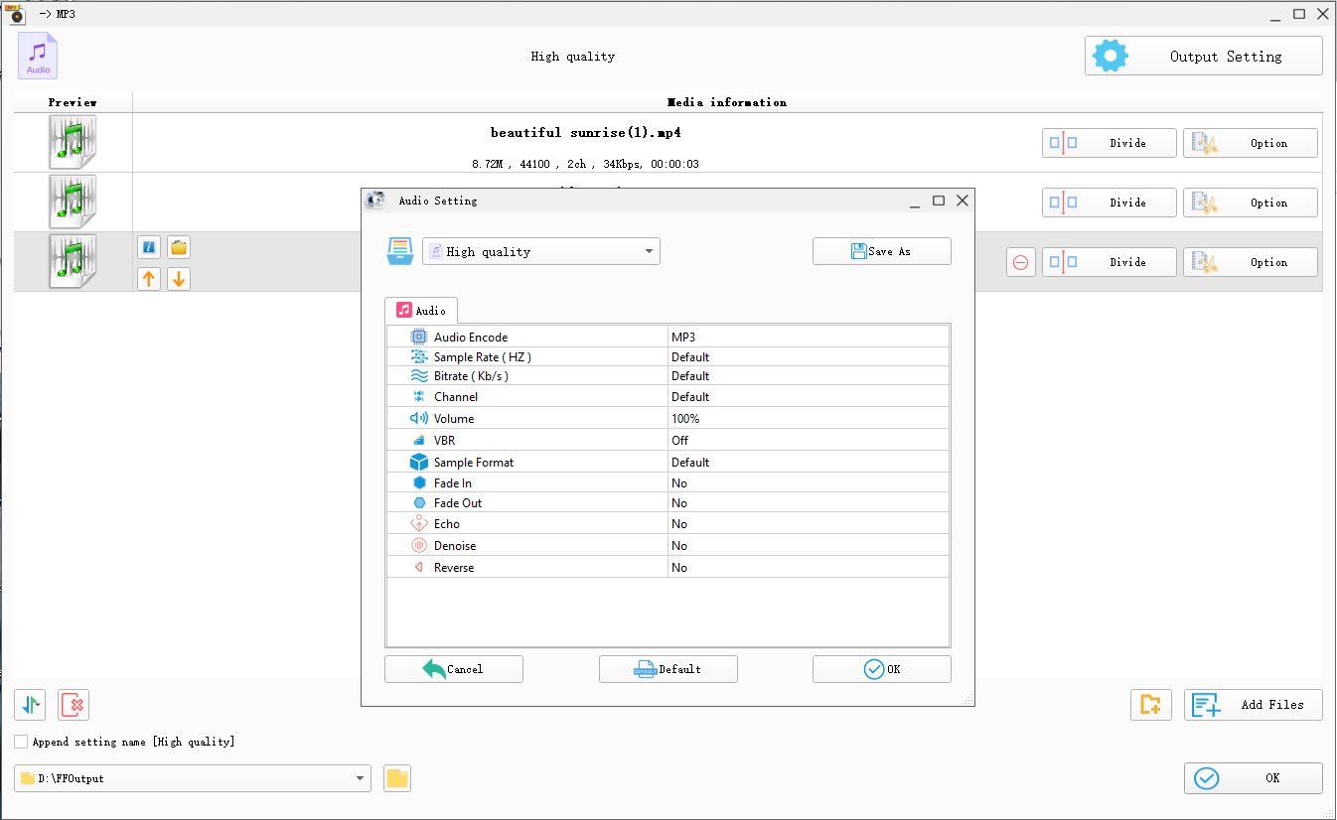Viewport: 1337px width, 820px height.
Task: Click the Media information header
Action: pyautogui.click(x=726, y=102)
